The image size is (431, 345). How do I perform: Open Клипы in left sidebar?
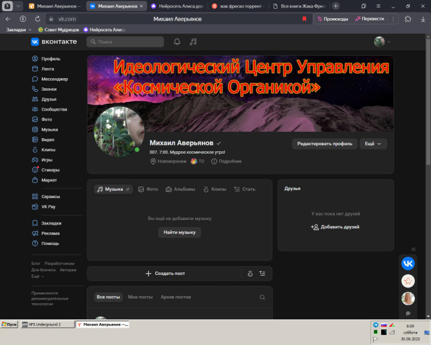click(44, 149)
